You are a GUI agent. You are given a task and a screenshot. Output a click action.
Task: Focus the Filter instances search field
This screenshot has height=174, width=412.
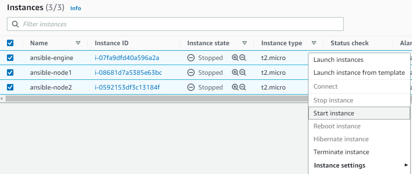tap(175, 24)
